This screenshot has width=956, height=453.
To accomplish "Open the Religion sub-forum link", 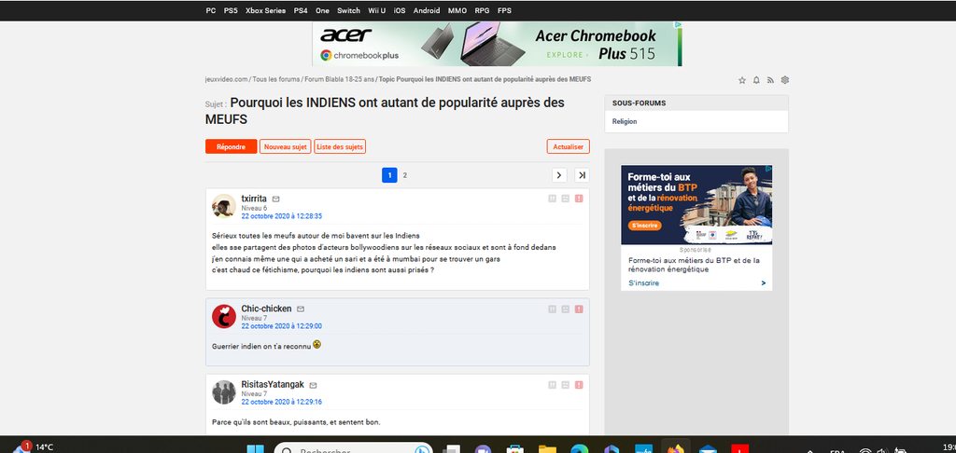I will coord(625,121).
